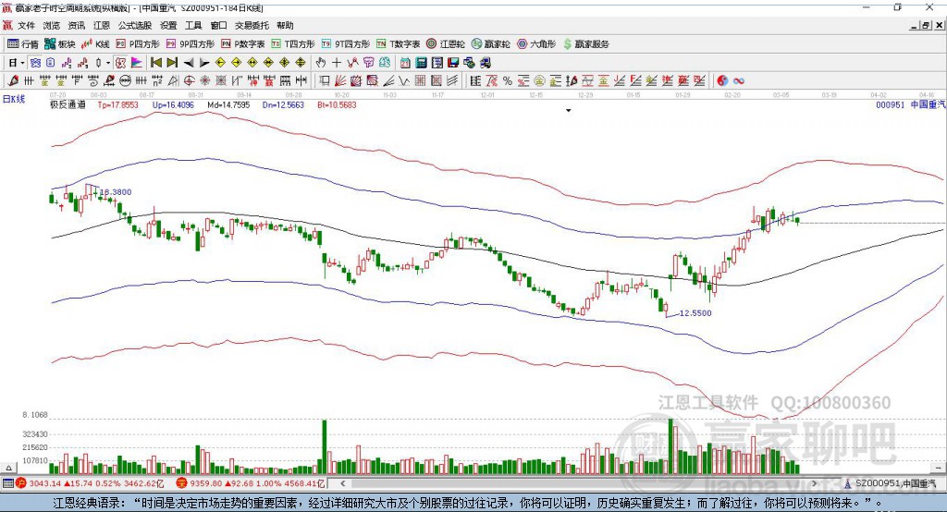Open the 浏览 menu
This screenshot has height=512, width=947.
[x=52, y=25]
